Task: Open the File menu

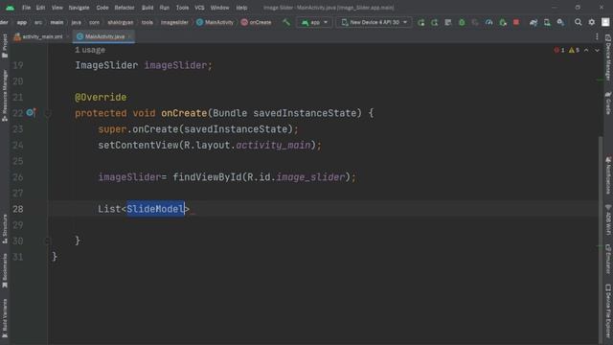Action: 26,8
